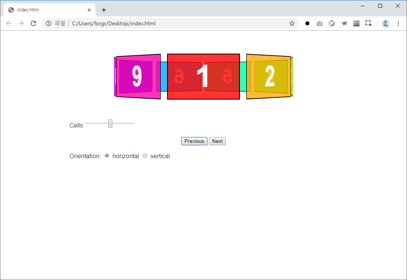Click the red carousel cell numbered 1

pos(203,77)
